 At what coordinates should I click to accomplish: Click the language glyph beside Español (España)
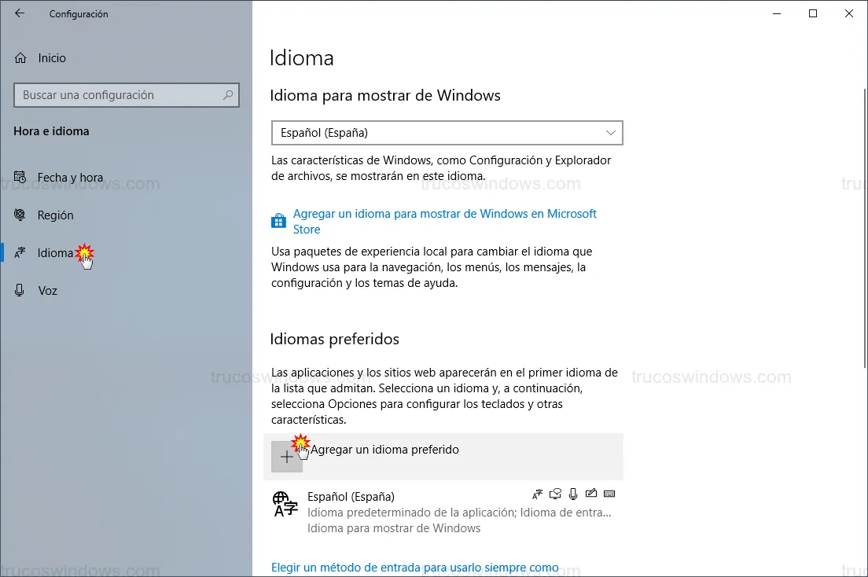pyautogui.click(x=285, y=503)
